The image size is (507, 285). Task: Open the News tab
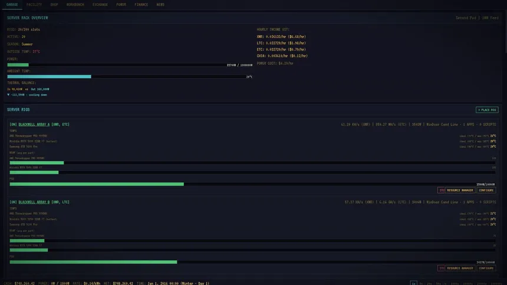point(160,5)
